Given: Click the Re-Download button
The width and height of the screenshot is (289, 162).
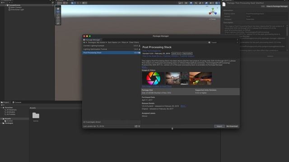Looking at the screenshot, I should point(232,126).
